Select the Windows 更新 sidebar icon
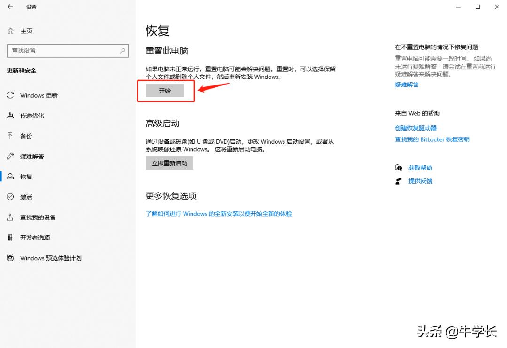The height and width of the screenshot is (348, 507). pyautogui.click(x=10, y=95)
